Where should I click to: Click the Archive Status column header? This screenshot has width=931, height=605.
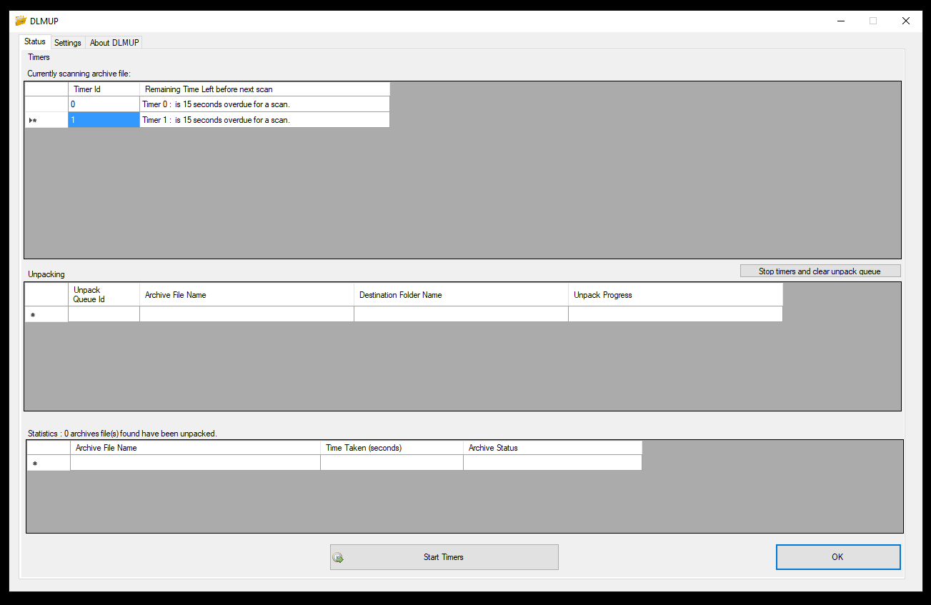(x=552, y=448)
